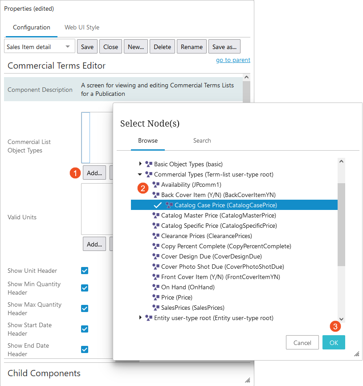The image size is (363, 386).
Task: Confirm selection with the OK button
Action: click(334, 342)
